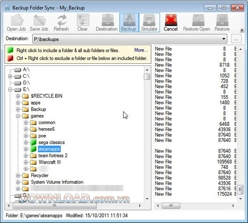The width and height of the screenshot is (248, 223).
Task: Open the toolbar overflow arrow
Action: 242,30
